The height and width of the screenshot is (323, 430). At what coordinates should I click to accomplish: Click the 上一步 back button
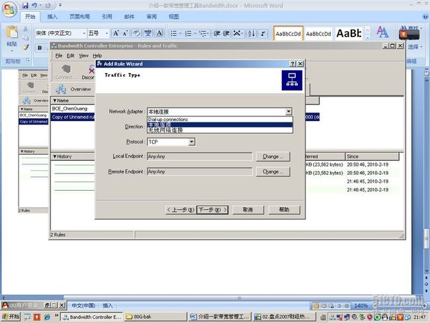[181, 210]
